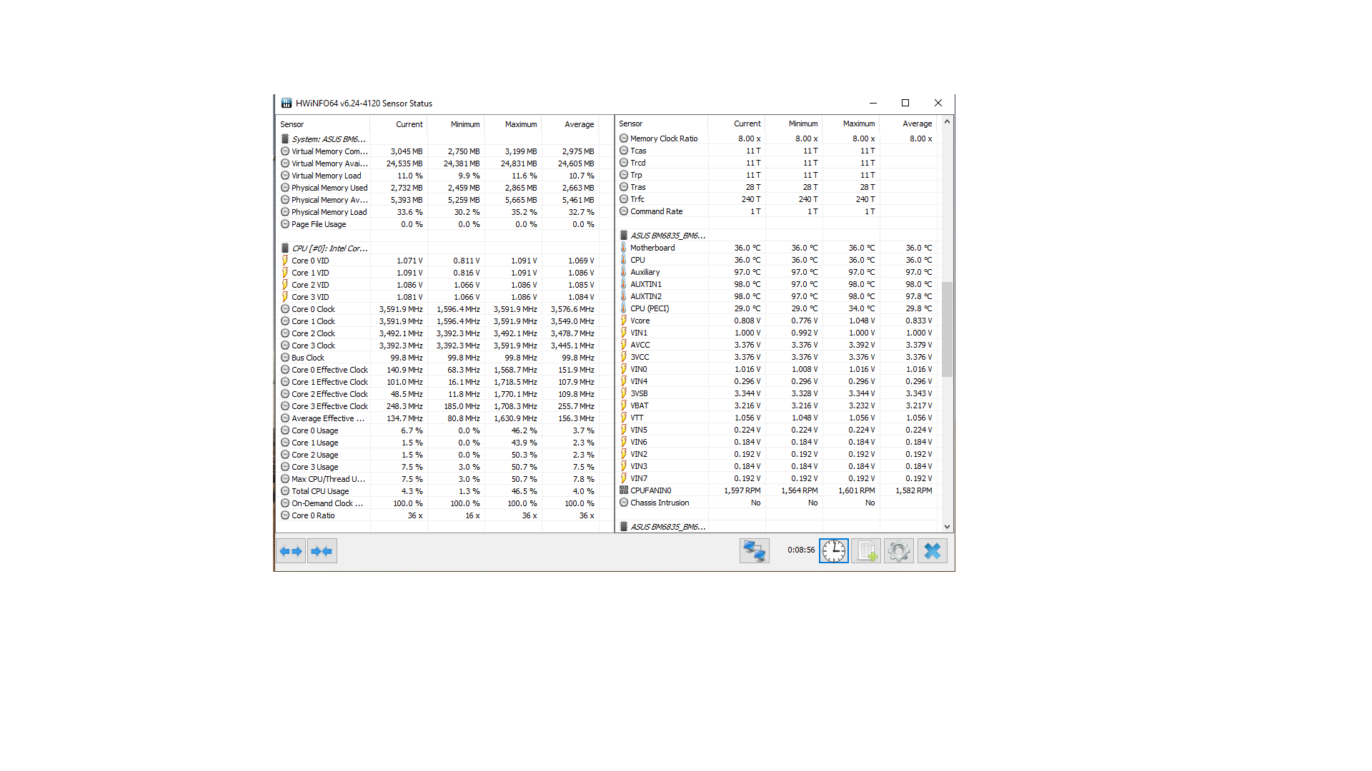Click the circle icon of Page File Usage

pos(285,224)
